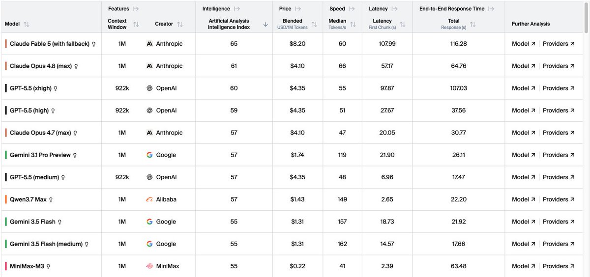
Task: Sort by Creator column arrows
Action: click(180, 24)
